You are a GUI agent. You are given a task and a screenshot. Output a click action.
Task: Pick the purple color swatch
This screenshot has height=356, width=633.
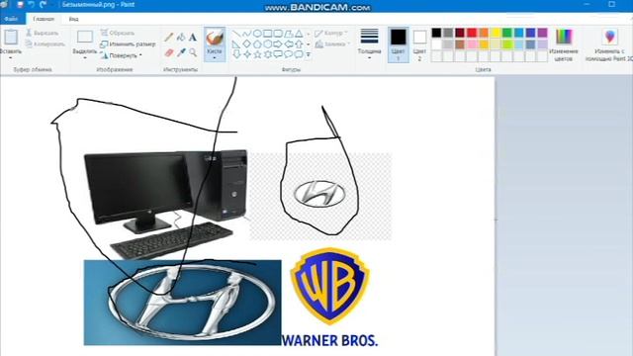[x=542, y=33]
